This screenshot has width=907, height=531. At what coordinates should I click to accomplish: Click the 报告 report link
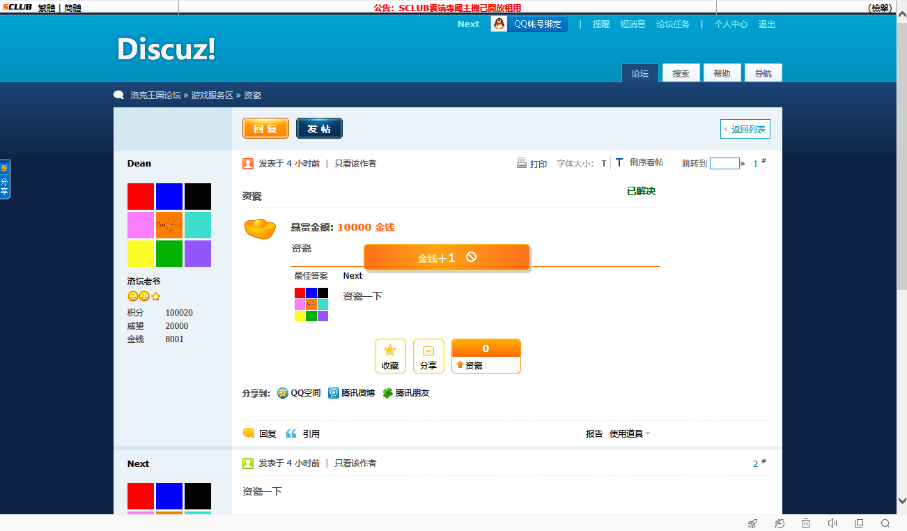[x=594, y=433]
